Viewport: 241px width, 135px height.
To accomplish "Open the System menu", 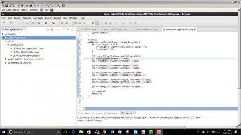I will click(34, 10).
